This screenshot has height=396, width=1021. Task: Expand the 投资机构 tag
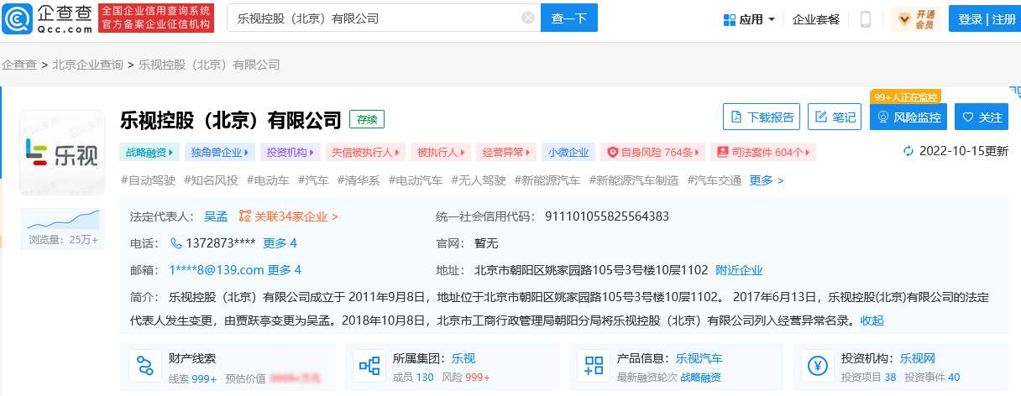coord(290,152)
